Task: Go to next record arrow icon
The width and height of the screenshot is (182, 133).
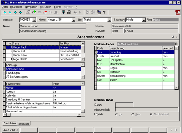Action: (x=15, y=12)
